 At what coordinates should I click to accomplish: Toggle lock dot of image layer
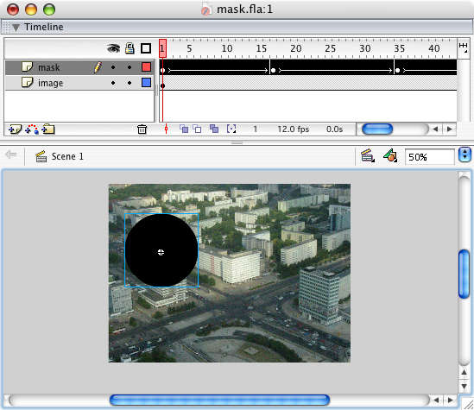coord(130,83)
